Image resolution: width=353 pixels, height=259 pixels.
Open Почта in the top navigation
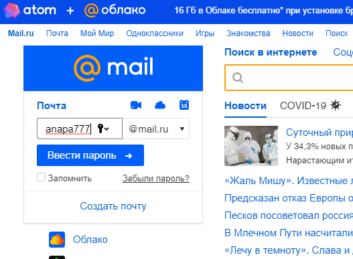(57, 33)
